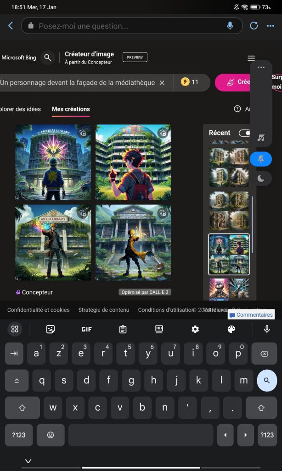Clear the image prompt with the X
282x471 pixels.
point(162,82)
